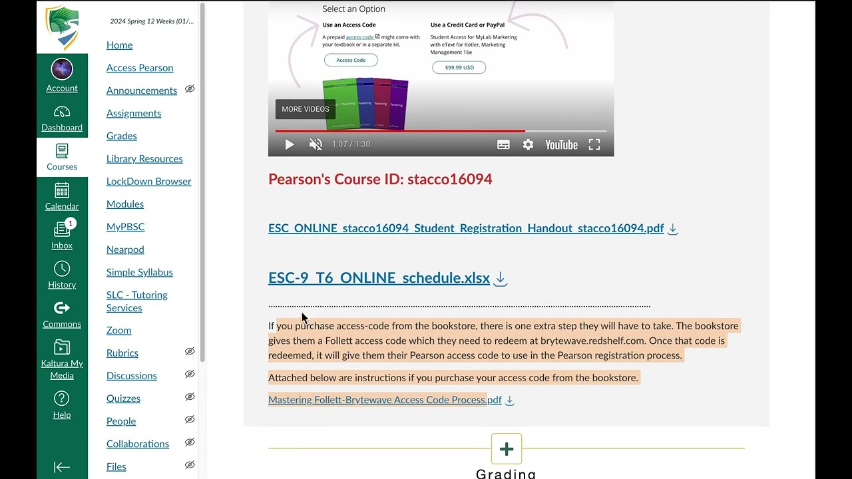This screenshot has height=479, width=852.
Task: Toggle Announcements visibility eye icon
Action: point(190,89)
